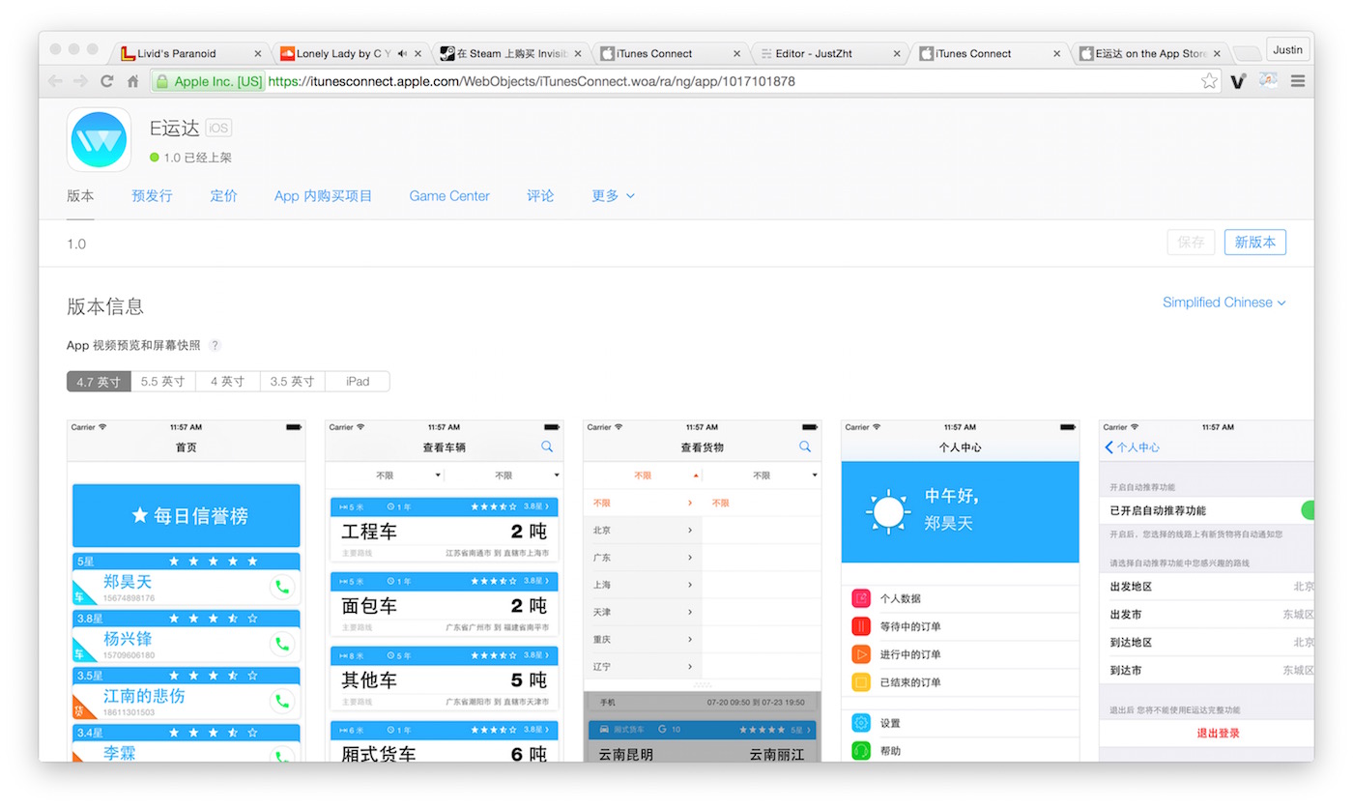Image resolution: width=1353 pixels, height=808 pixels.
Task: Click the 设置 gear icon
Action: click(x=861, y=723)
